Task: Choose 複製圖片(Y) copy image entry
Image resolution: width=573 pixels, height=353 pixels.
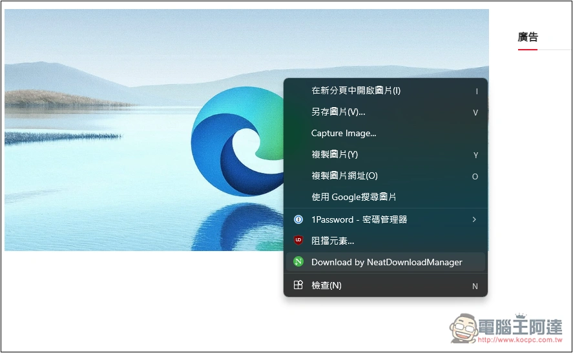Action: 386,154
